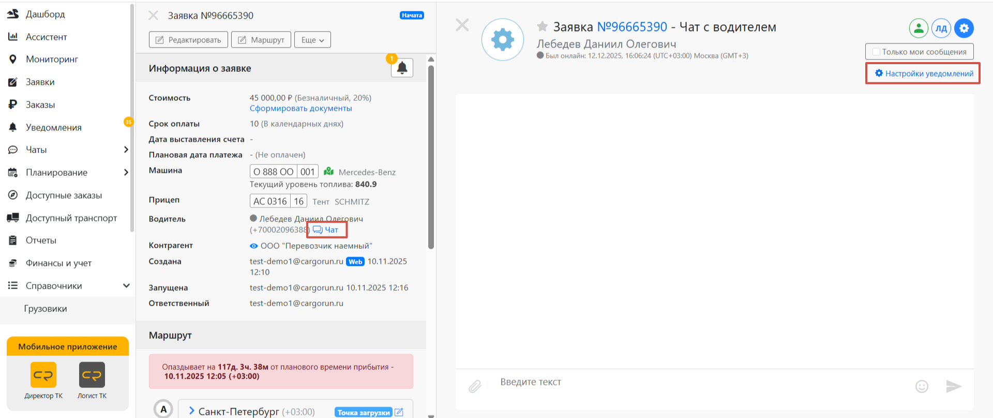
Task: Open Грузовики under Справочники
Action: [46, 308]
